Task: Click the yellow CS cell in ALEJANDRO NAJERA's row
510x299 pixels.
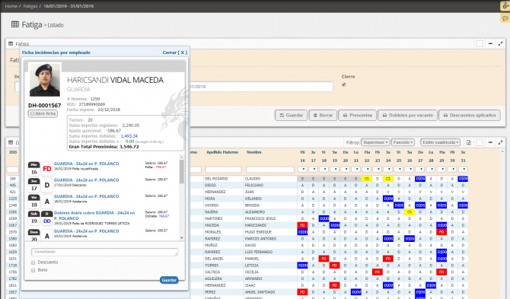Action: click(x=410, y=212)
